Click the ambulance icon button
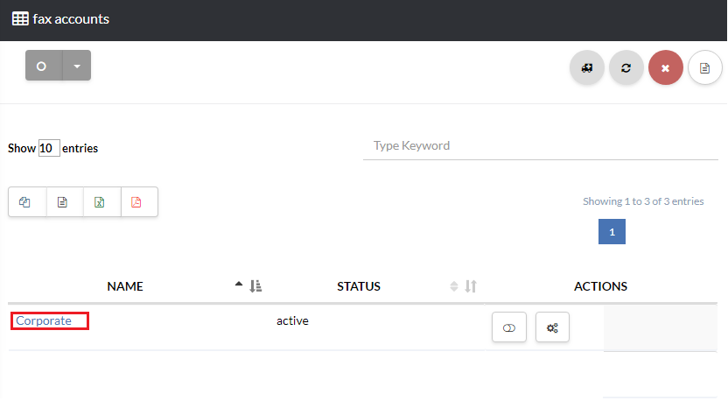The image size is (728, 415). coord(587,67)
